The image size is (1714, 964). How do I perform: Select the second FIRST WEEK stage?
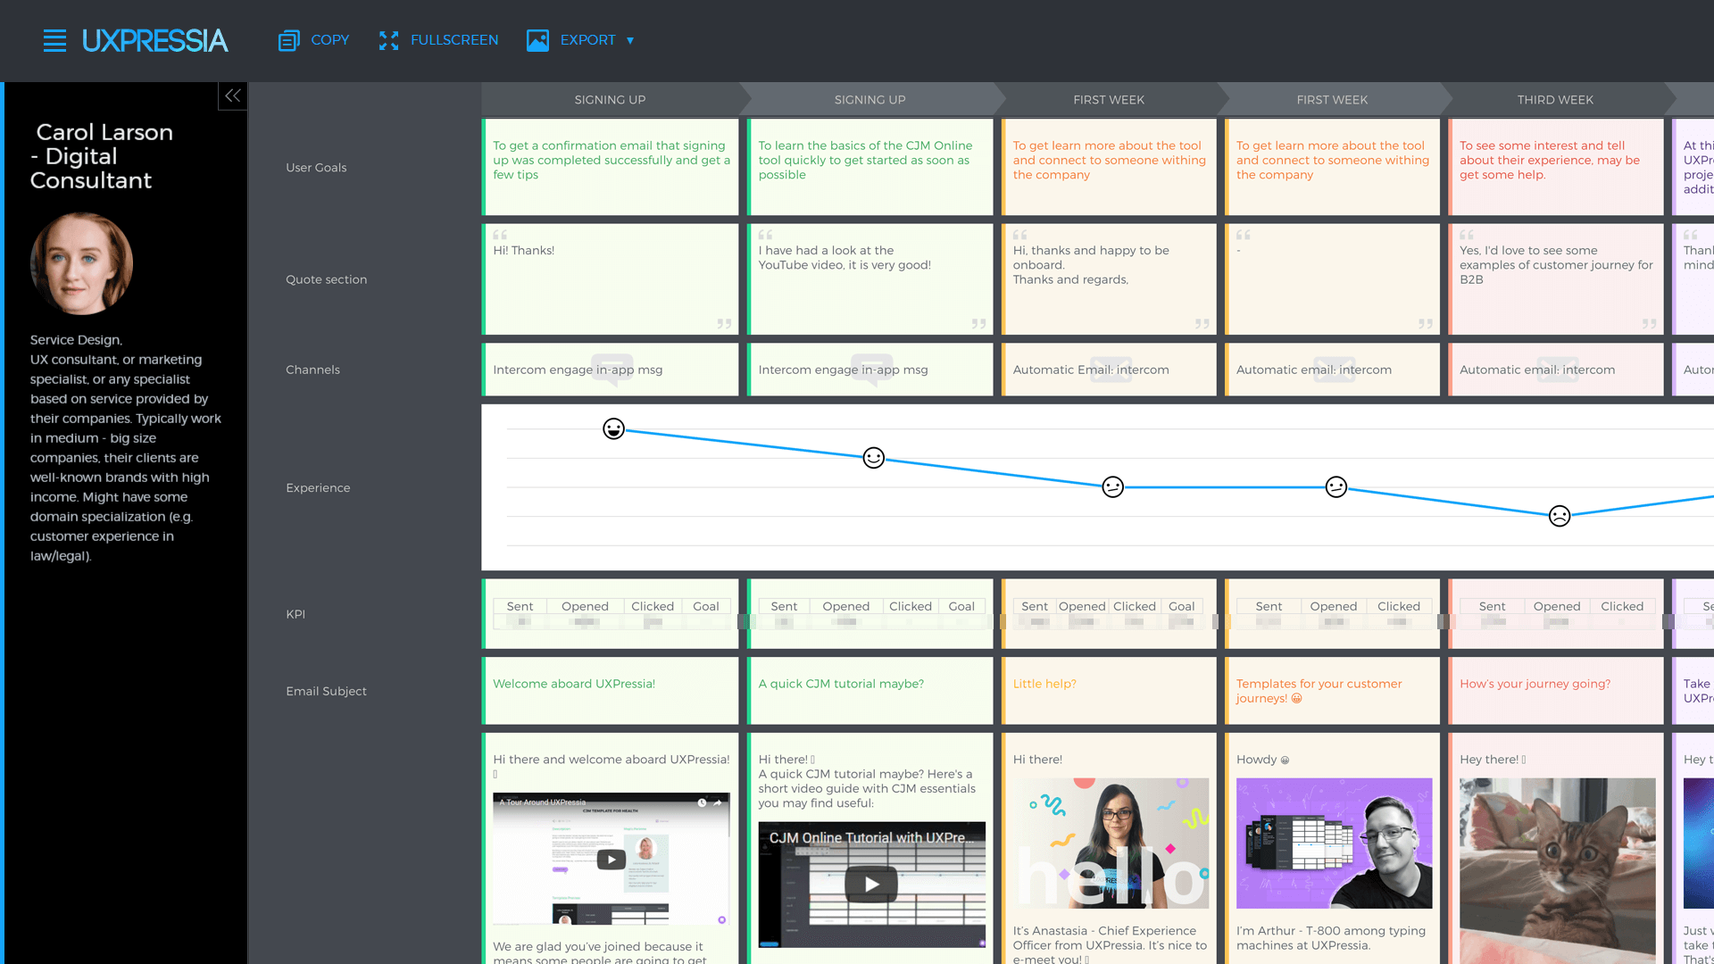pyautogui.click(x=1332, y=100)
